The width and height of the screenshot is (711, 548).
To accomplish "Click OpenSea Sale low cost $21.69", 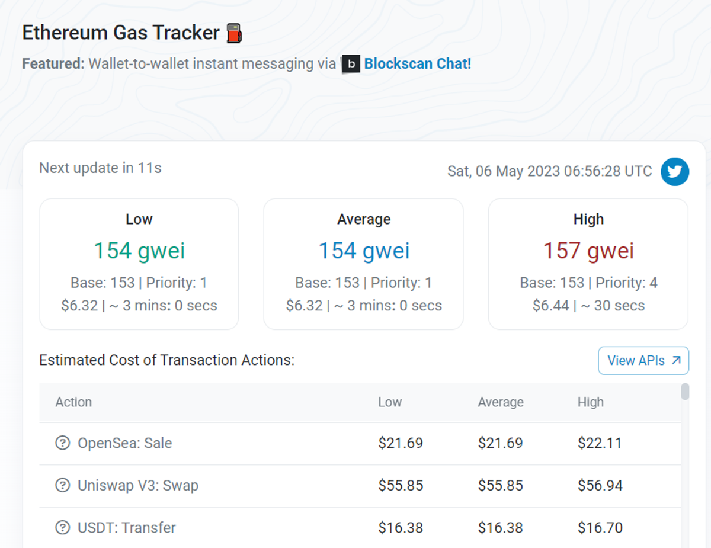I will coord(401,443).
